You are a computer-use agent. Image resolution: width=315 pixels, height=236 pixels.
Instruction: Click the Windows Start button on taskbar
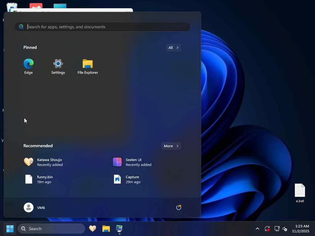click(10, 229)
